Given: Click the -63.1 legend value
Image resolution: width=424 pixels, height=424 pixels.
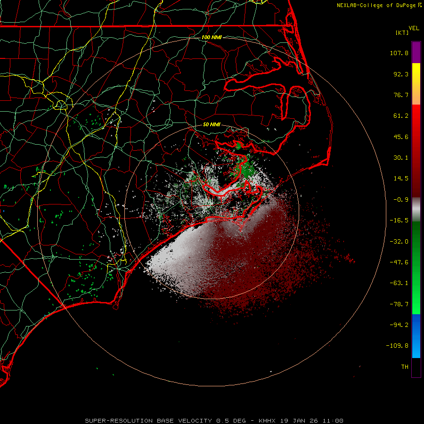Looking at the screenshot, I should pos(399,283).
